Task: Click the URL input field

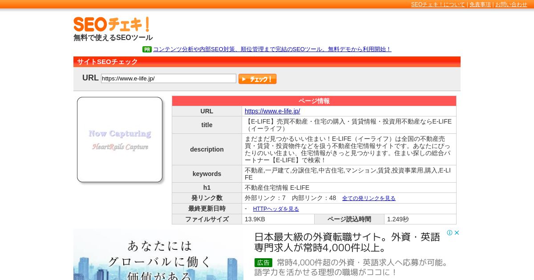Action: click(x=169, y=78)
